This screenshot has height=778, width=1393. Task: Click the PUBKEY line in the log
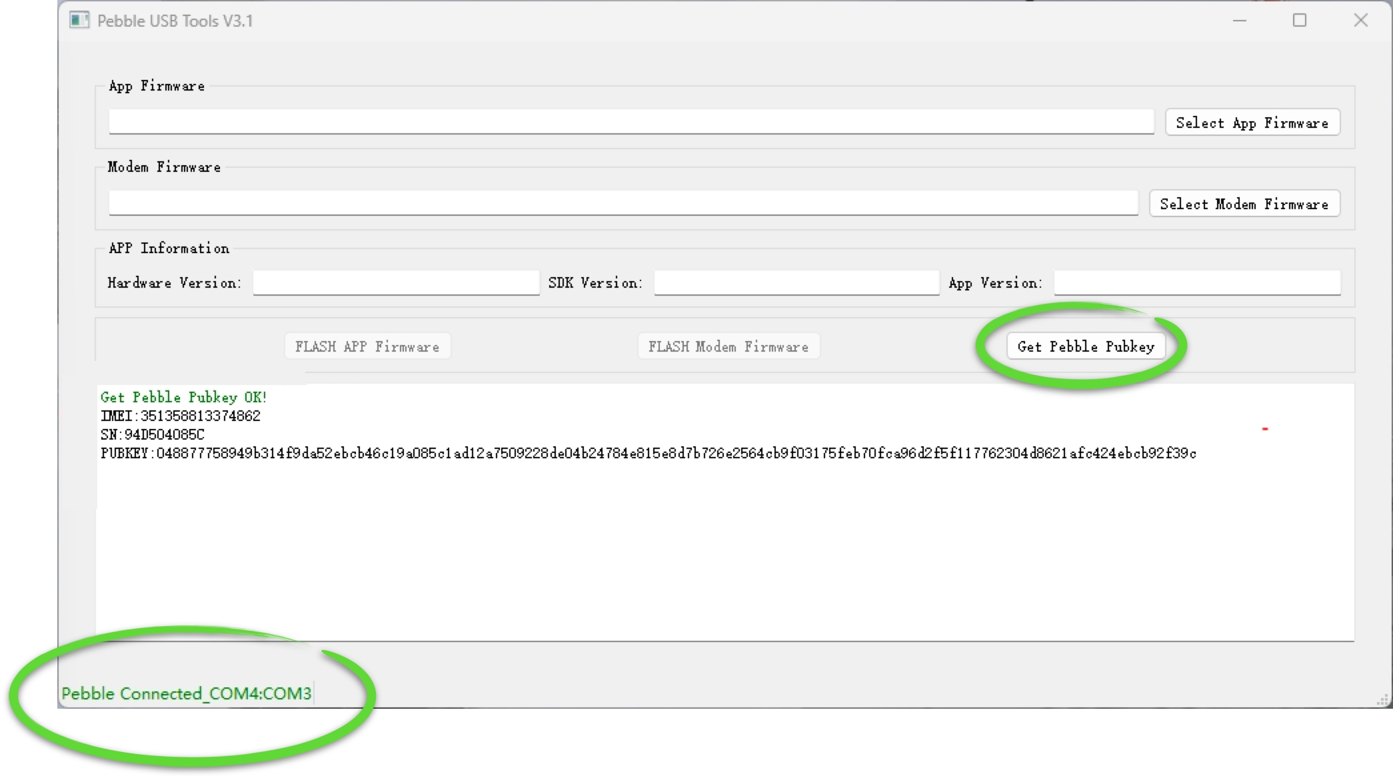click(648, 454)
